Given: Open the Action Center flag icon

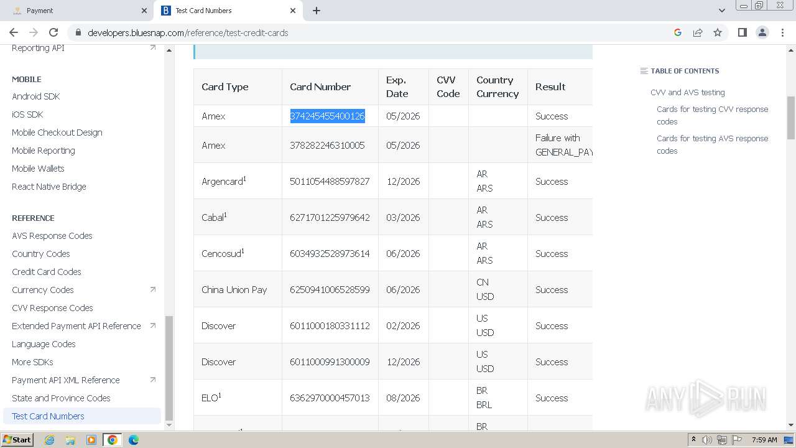Looking at the screenshot, I should click(737, 440).
